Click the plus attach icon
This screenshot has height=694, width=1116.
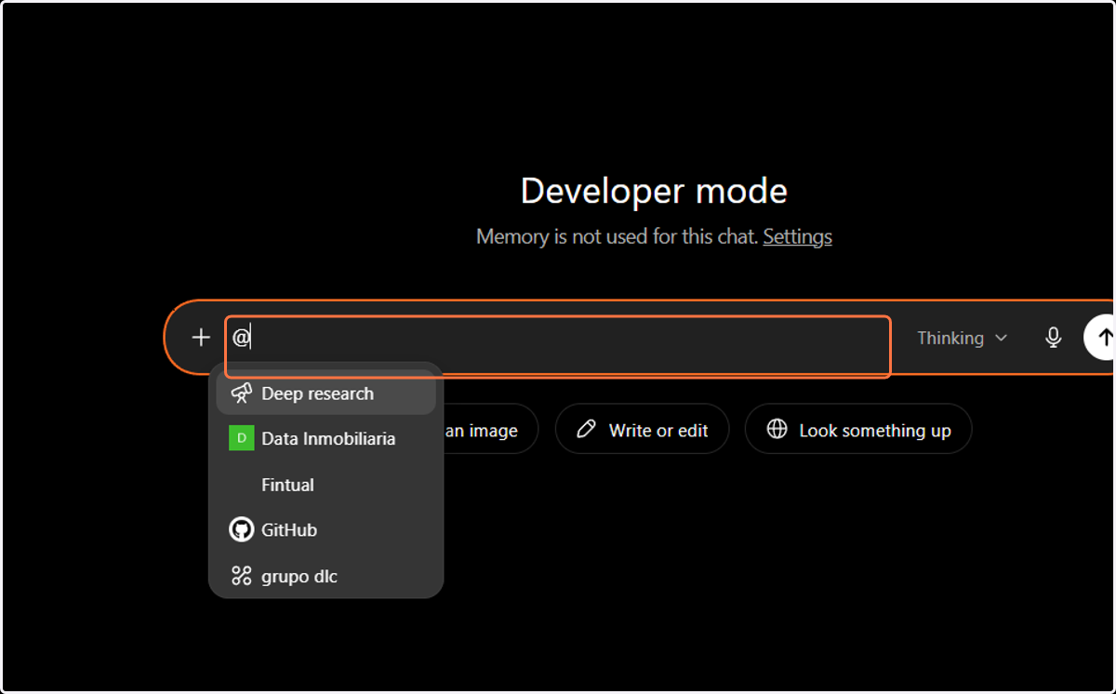coord(201,338)
